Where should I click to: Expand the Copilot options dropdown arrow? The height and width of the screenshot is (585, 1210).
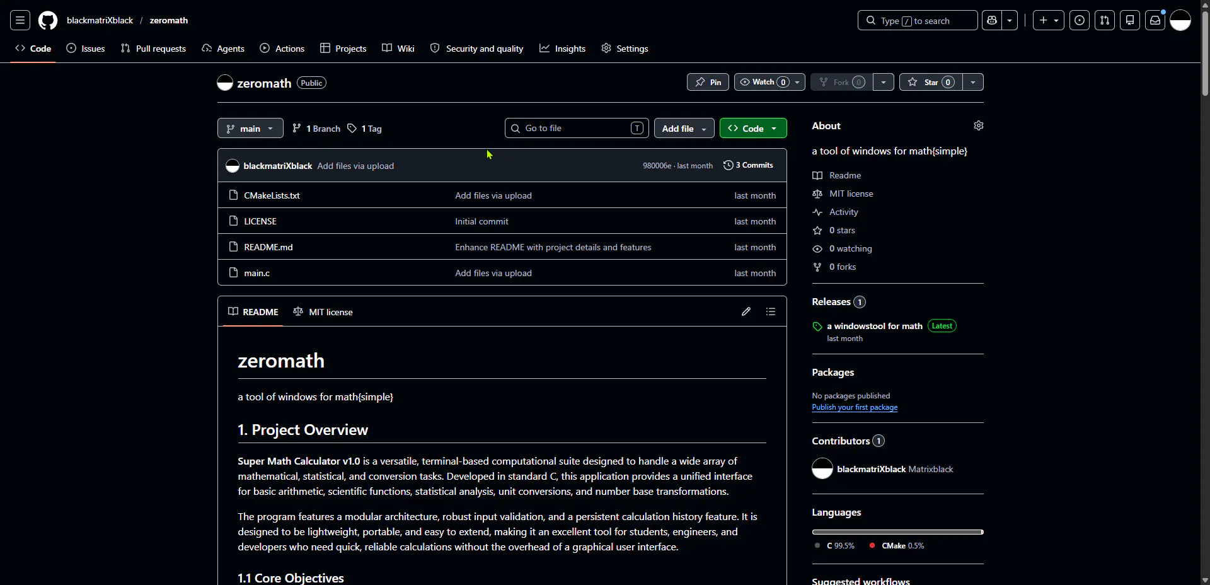[1010, 20]
